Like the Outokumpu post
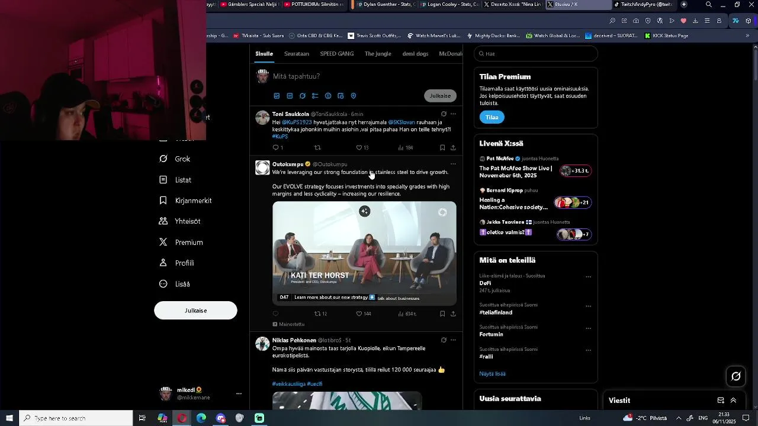 pyautogui.click(x=363, y=314)
